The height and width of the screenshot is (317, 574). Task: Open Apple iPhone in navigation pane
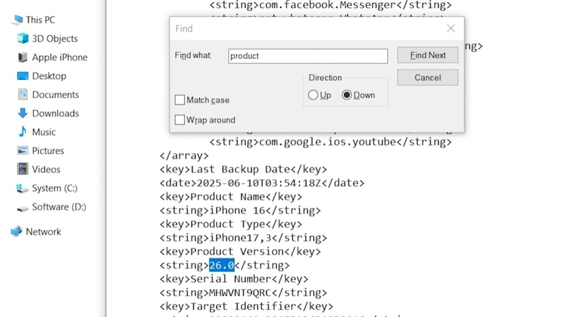(59, 57)
